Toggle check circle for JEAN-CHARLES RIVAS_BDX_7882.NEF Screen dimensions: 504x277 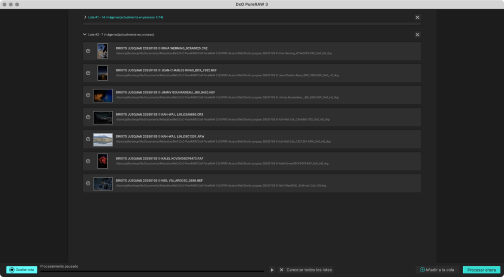coord(88,73)
